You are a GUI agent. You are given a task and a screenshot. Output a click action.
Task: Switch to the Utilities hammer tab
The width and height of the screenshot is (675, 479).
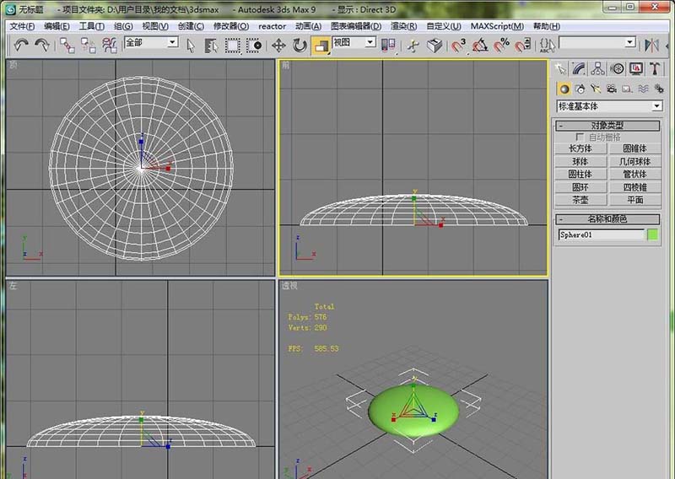654,68
